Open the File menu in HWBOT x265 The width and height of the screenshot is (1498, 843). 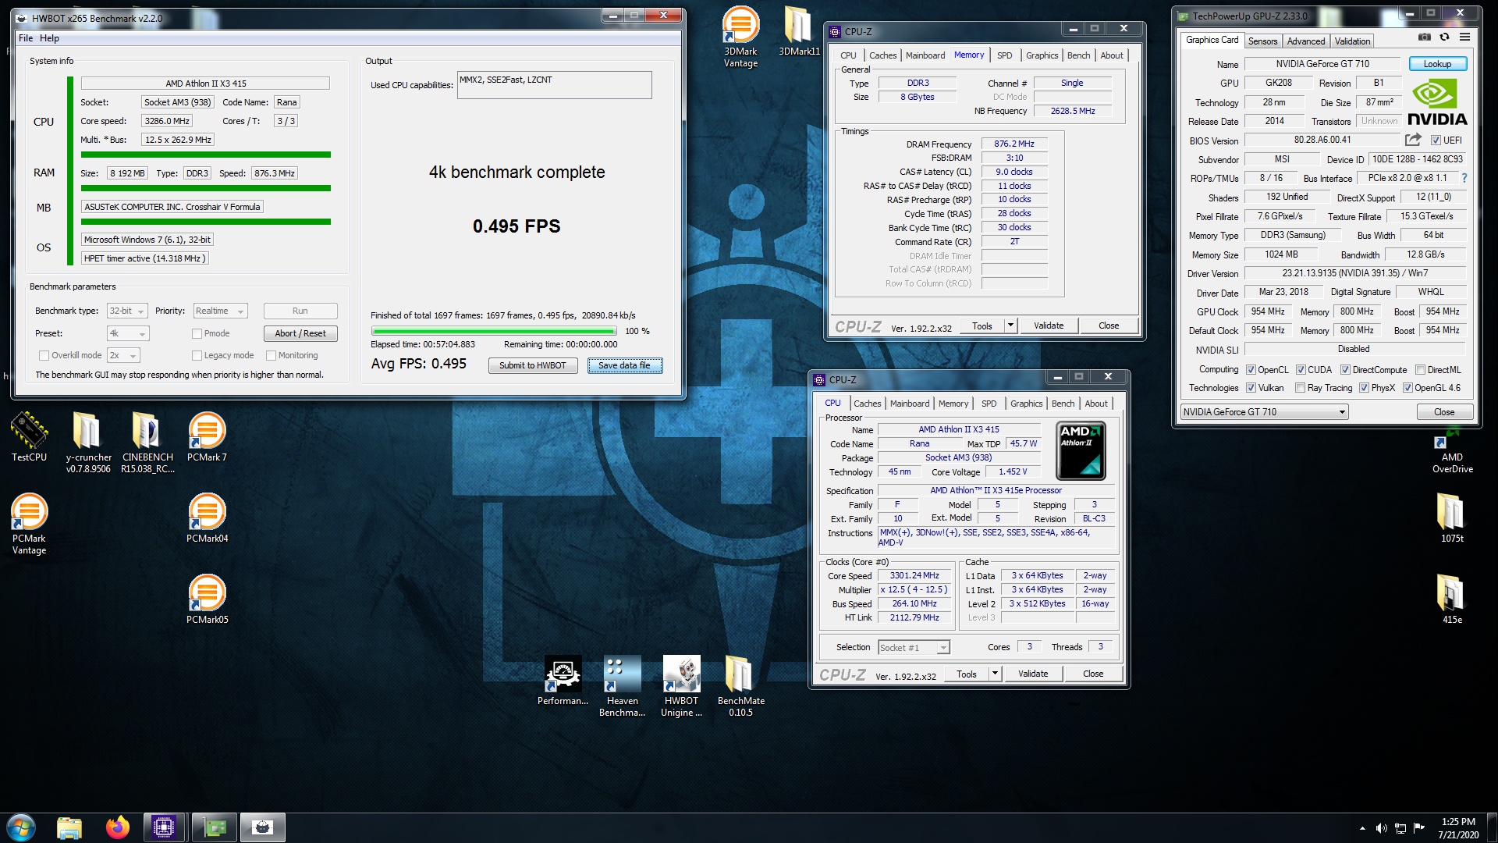tap(26, 38)
